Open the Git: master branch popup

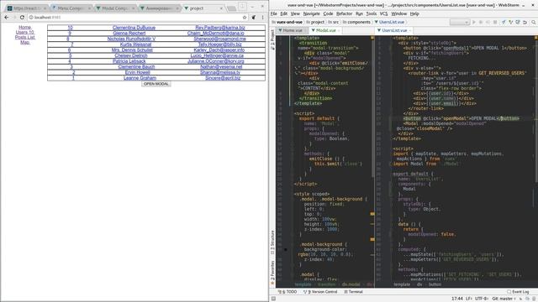(504, 299)
